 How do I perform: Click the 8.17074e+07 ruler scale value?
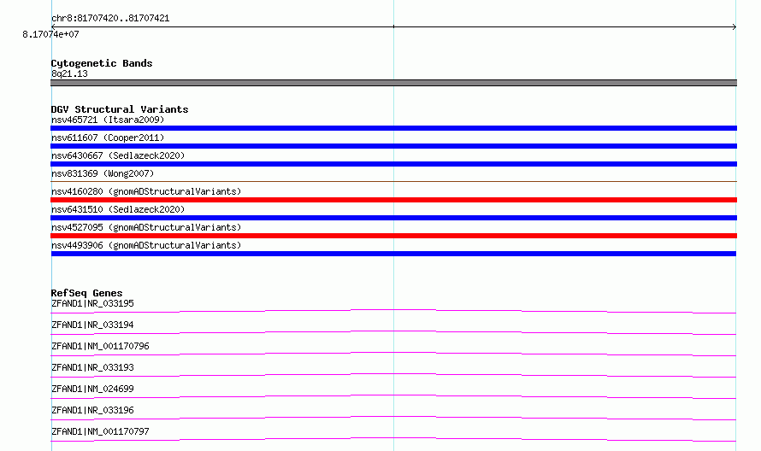click(50, 34)
